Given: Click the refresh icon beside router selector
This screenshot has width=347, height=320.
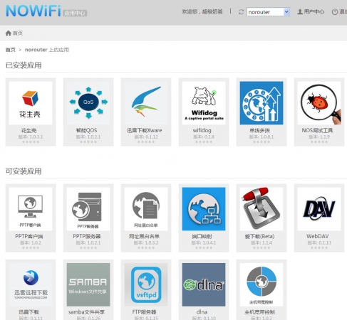Looking at the screenshot, I should pyautogui.click(x=241, y=12).
